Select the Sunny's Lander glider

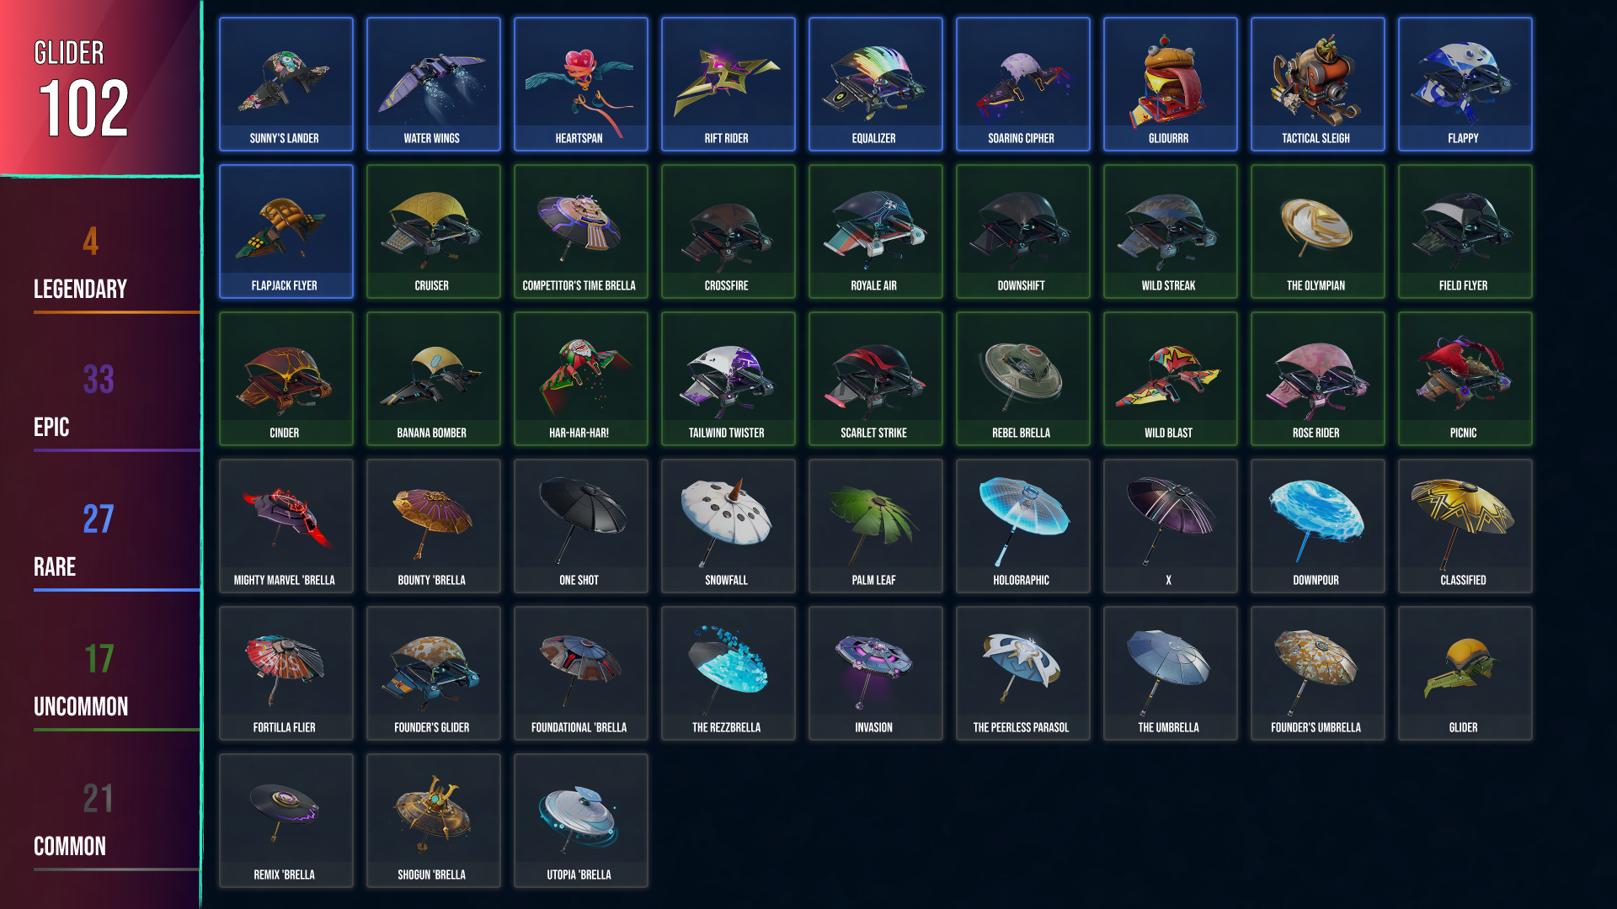point(286,84)
